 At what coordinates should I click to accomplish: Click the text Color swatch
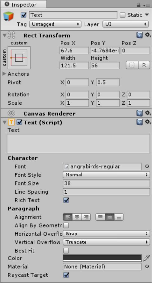tap(102, 258)
